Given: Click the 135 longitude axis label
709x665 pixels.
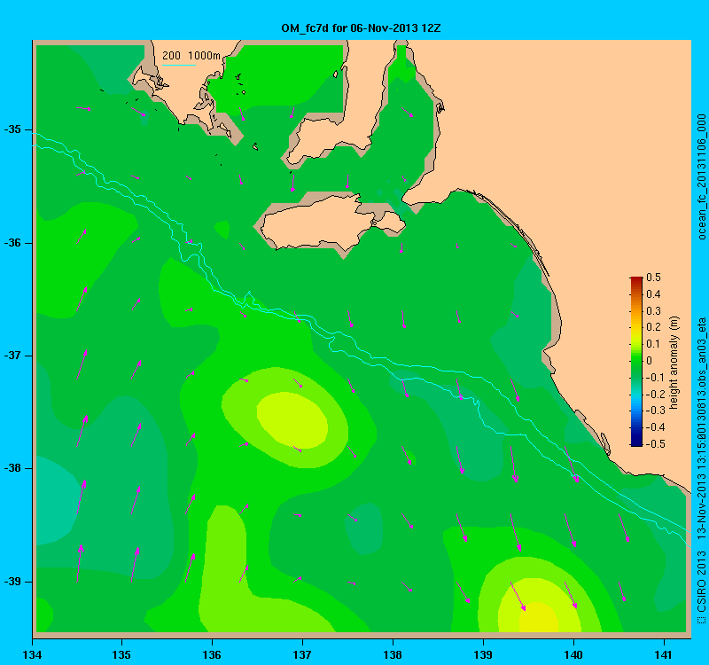Looking at the screenshot, I should 121,654.
